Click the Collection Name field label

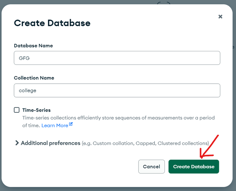pyautogui.click(x=34, y=78)
